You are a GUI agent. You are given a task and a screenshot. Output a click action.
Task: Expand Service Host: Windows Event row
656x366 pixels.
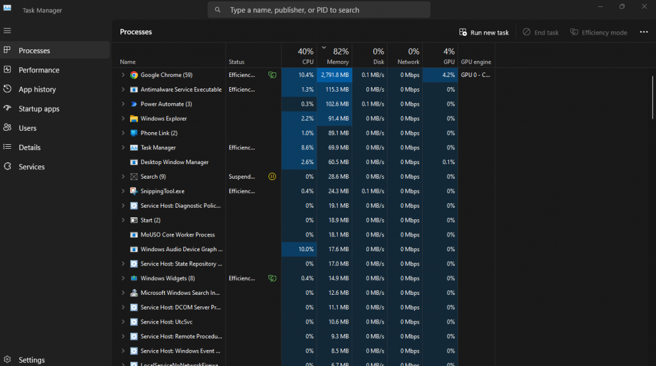coord(123,351)
